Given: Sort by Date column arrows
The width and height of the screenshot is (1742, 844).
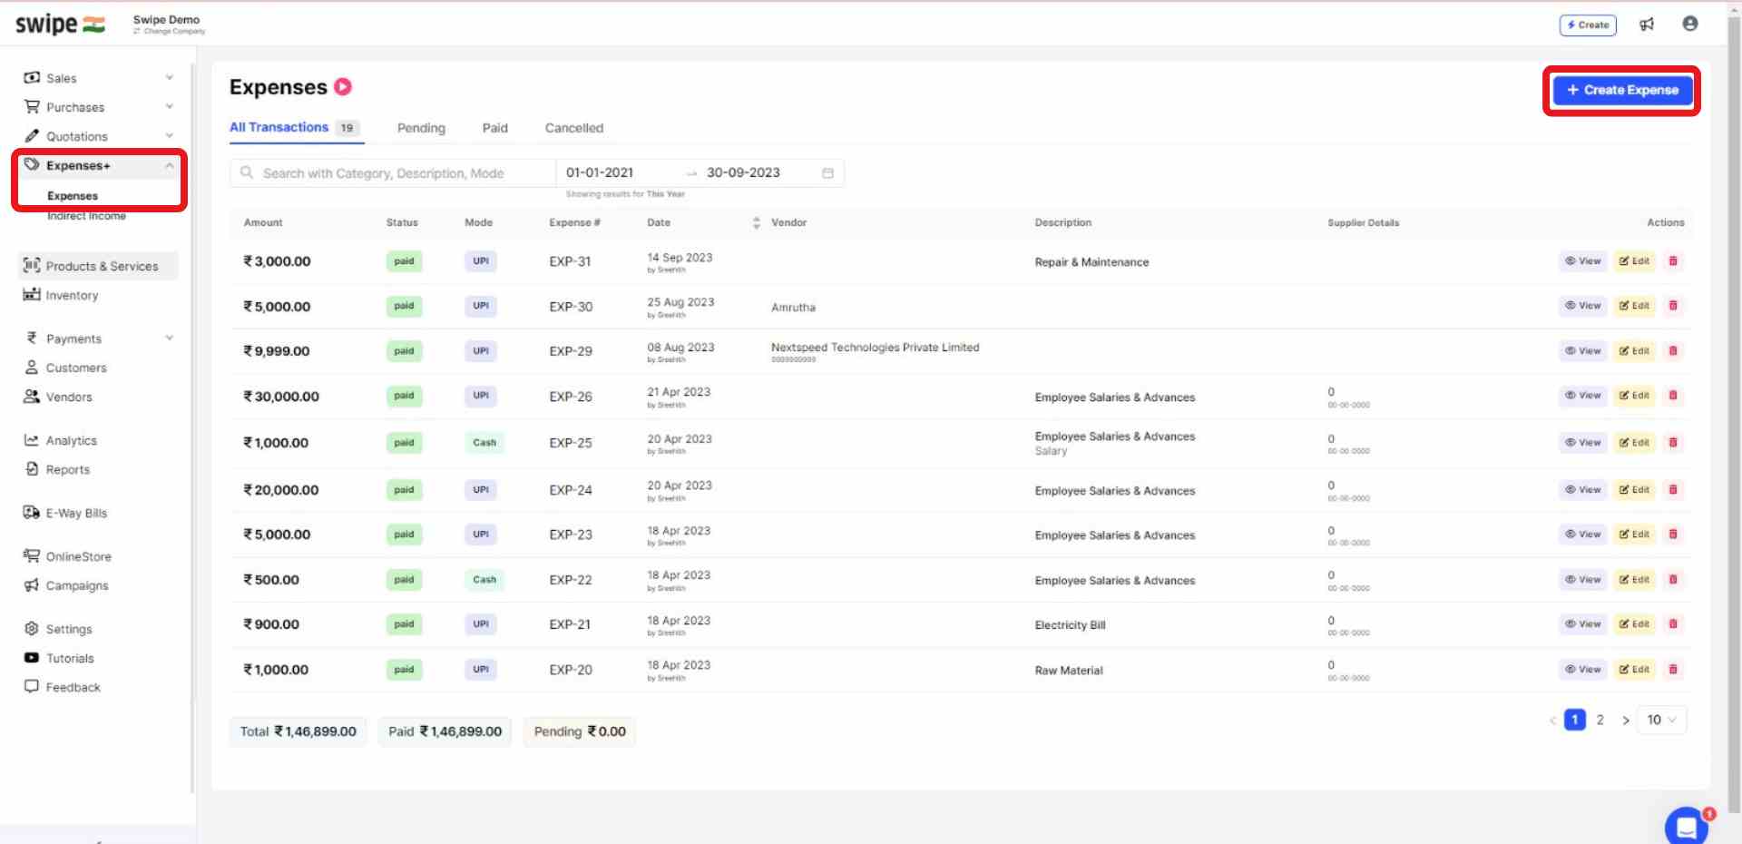Looking at the screenshot, I should click(757, 222).
